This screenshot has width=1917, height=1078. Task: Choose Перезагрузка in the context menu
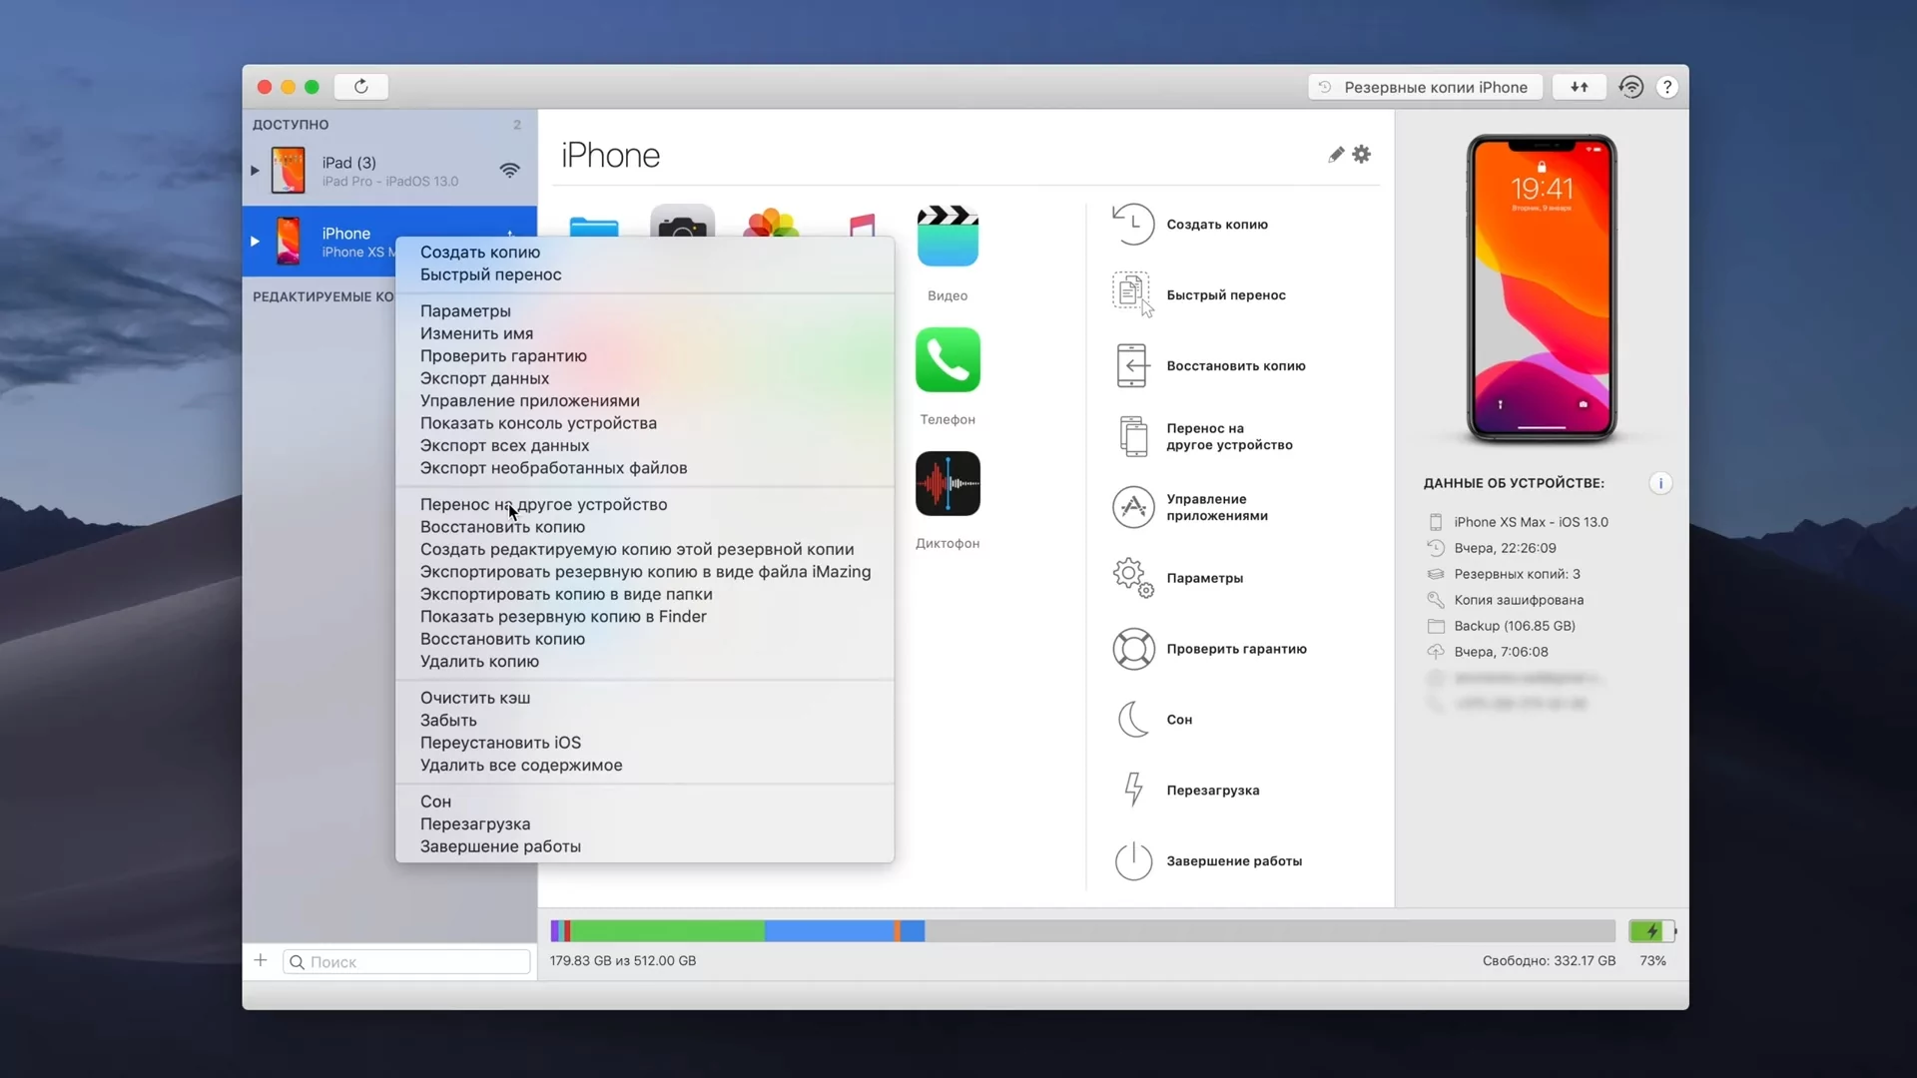[645, 824]
